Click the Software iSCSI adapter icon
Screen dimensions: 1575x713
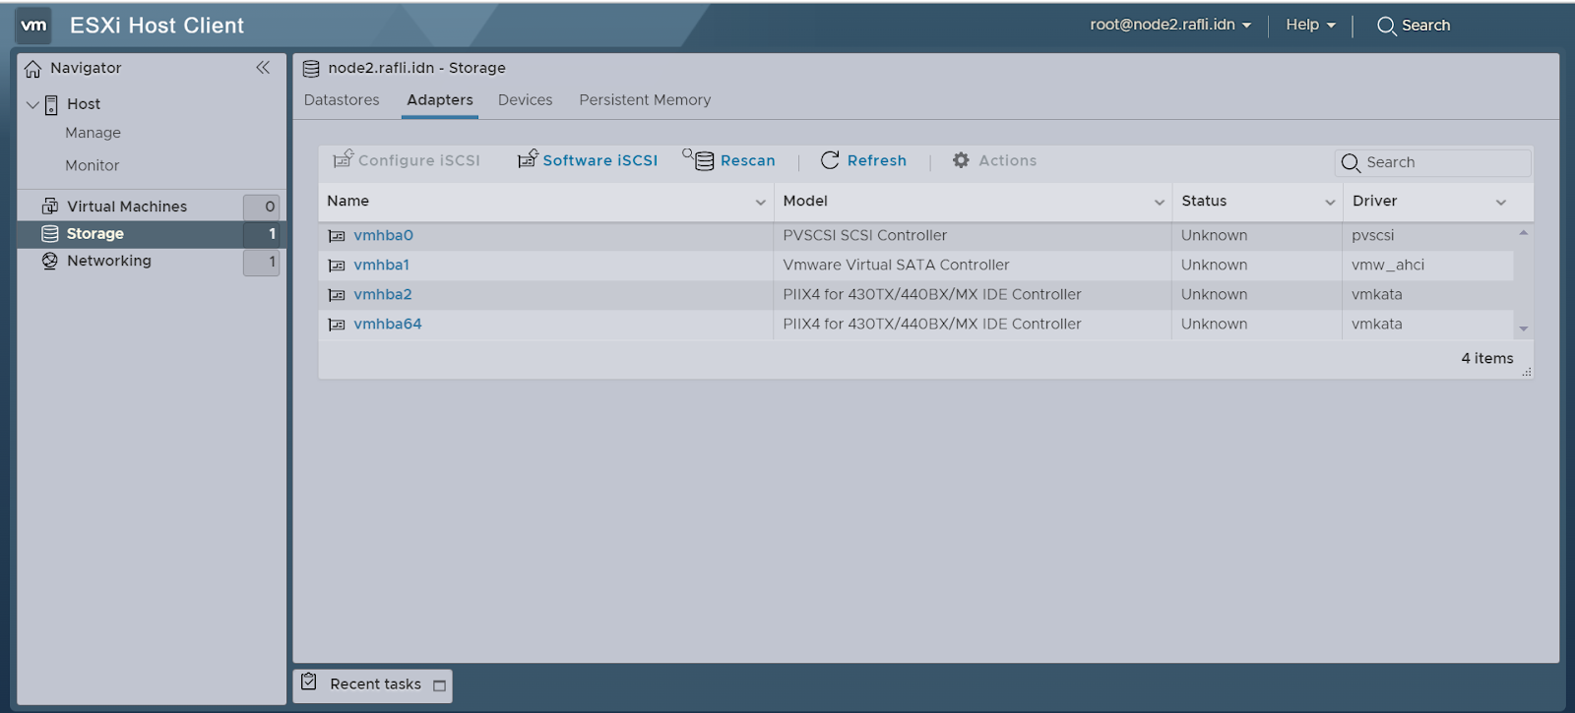(528, 158)
